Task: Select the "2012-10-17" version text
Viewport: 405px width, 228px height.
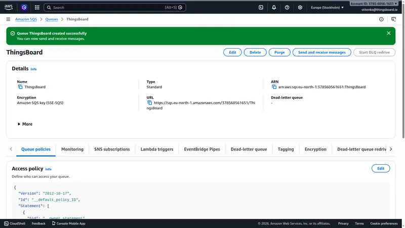Action: click(56, 194)
